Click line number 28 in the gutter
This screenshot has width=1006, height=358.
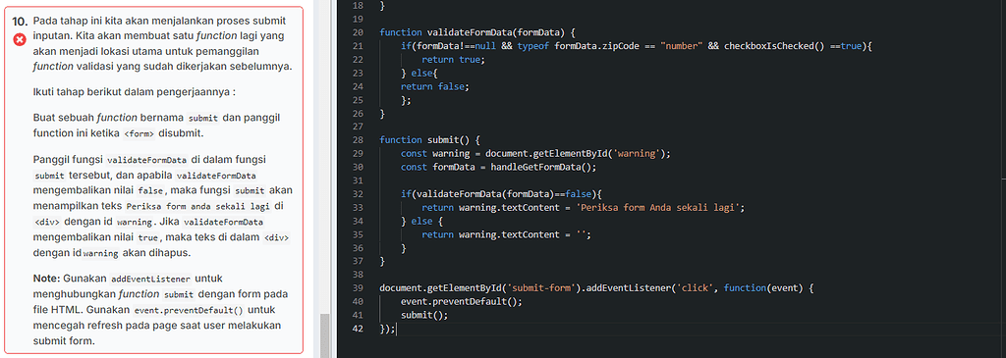[x=358, y=139]
